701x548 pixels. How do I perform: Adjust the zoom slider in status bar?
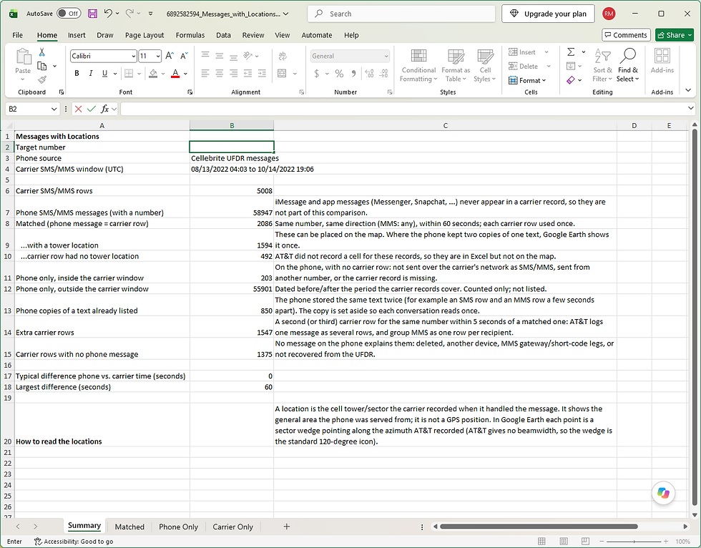[x=634, y=542]
